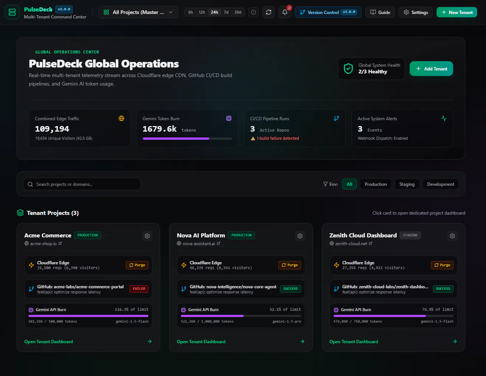
Task: Click external link icon beside acme-shop.io
Action: [x=60, y=243]
